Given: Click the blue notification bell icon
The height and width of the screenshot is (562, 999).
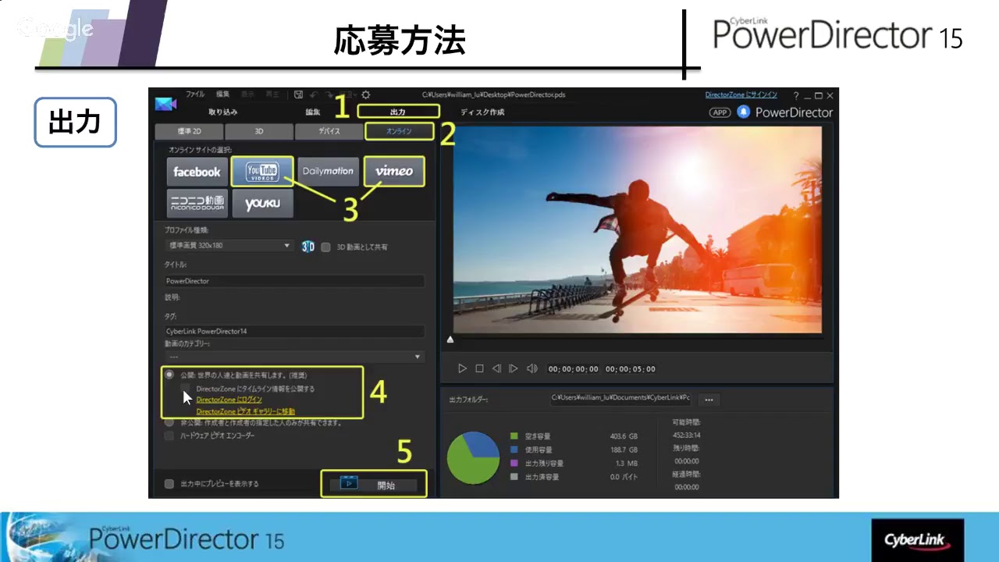Looking at the screenshot, I should point(744,112).
